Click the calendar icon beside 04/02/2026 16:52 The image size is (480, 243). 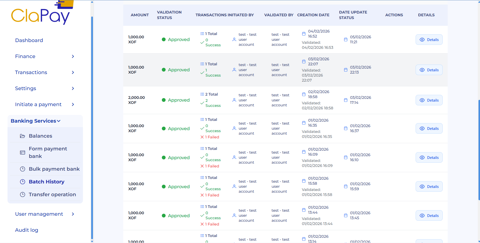304,33
